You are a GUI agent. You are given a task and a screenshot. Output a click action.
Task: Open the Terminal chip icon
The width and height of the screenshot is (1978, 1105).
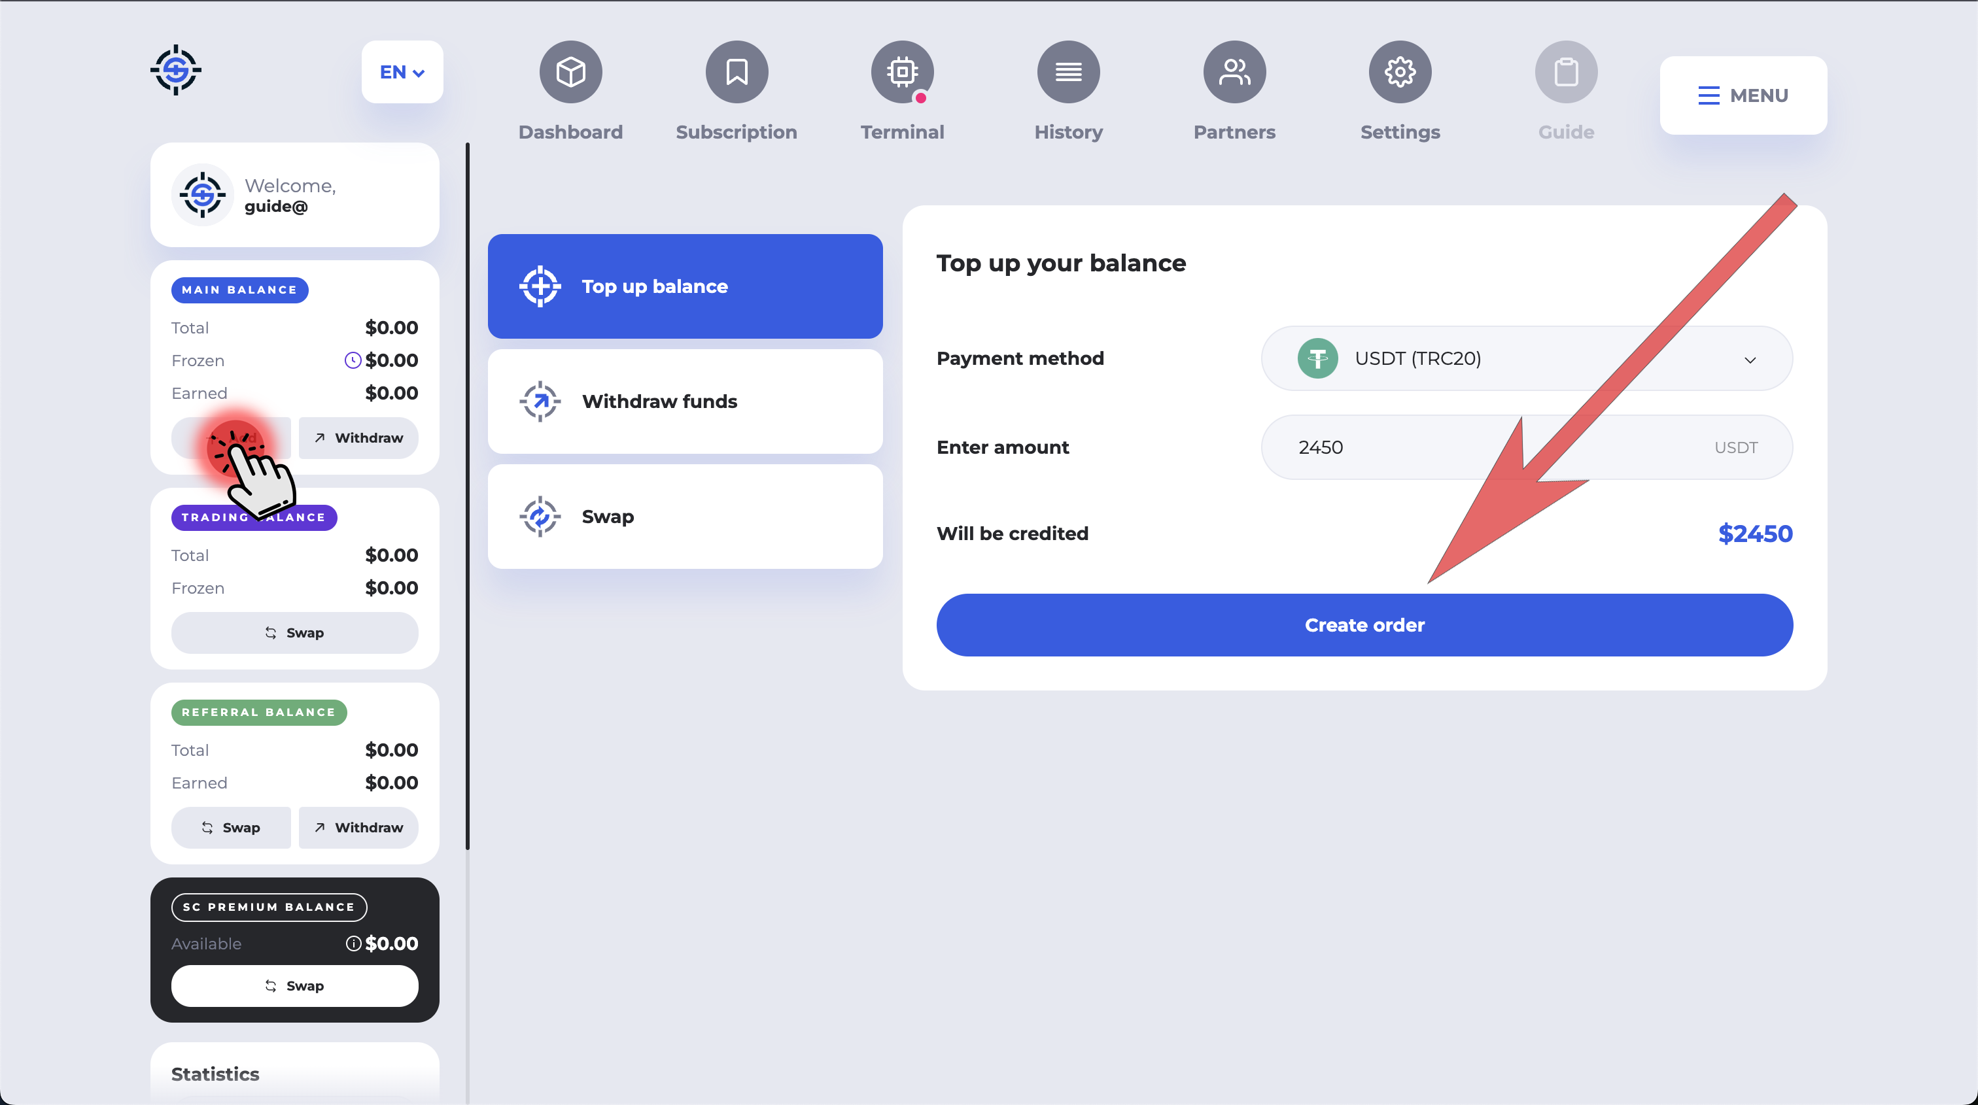click(902, 72)
